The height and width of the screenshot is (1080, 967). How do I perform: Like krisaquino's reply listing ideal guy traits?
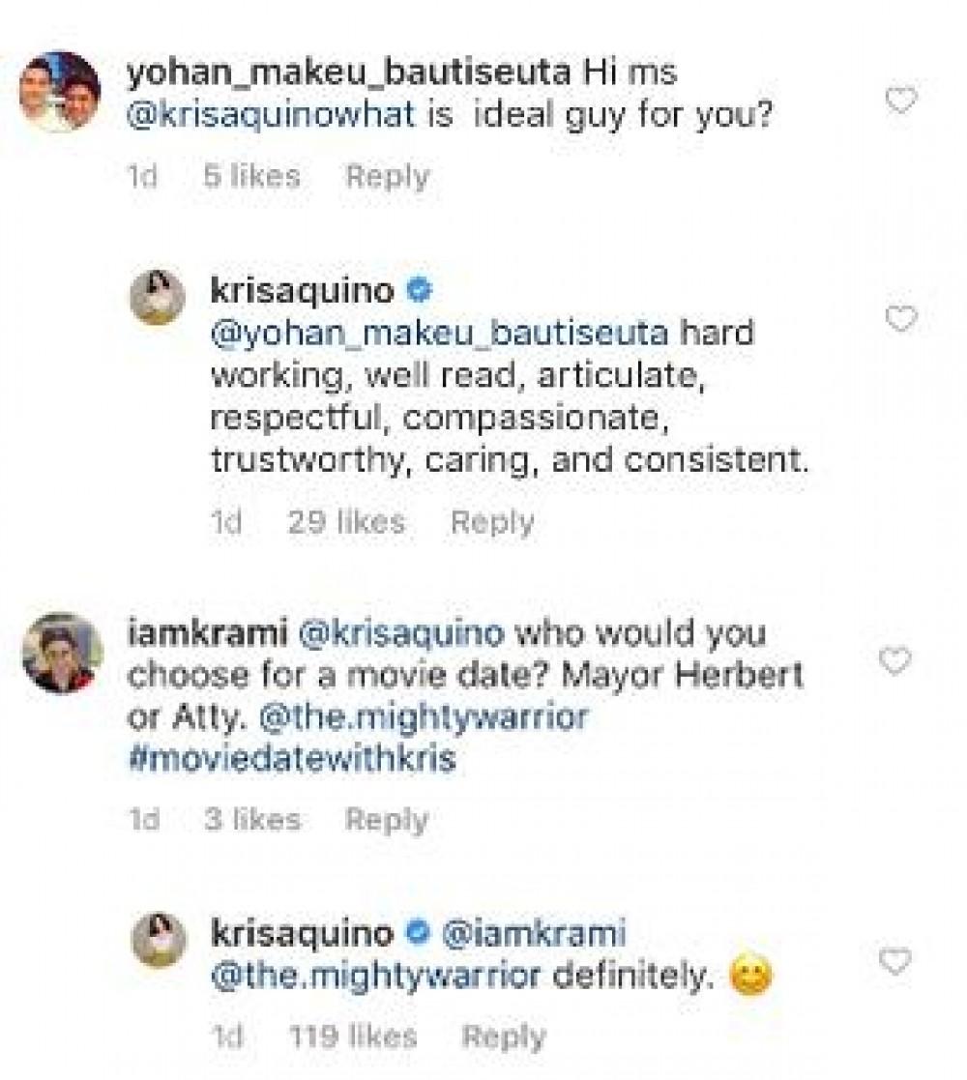point(900,318)
